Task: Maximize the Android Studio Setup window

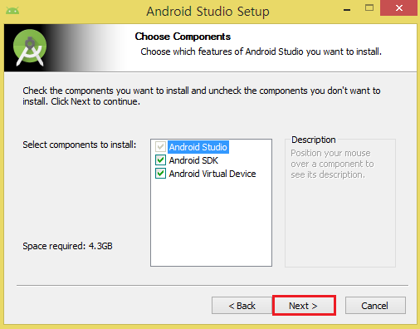Action: (369, 7)
